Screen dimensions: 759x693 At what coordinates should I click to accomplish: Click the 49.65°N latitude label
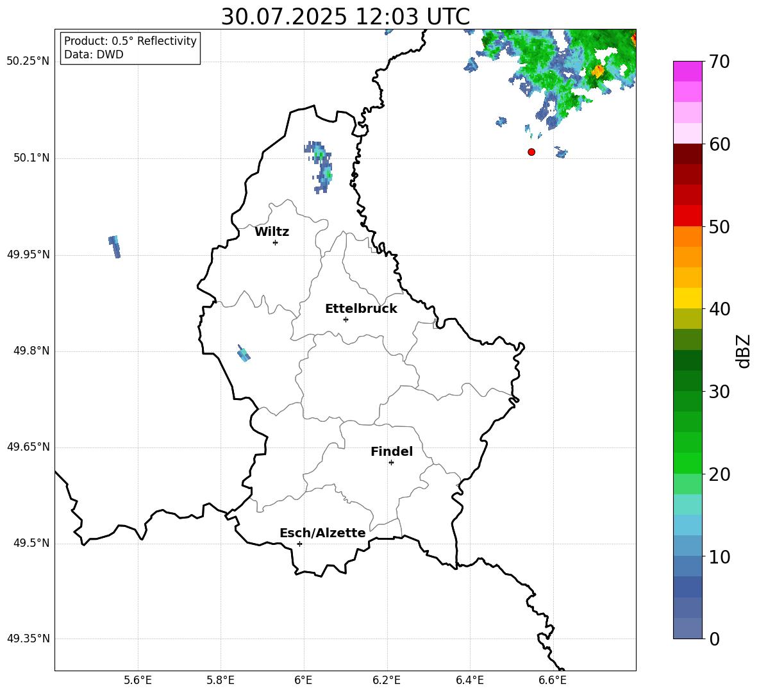[x=28, y=447]
